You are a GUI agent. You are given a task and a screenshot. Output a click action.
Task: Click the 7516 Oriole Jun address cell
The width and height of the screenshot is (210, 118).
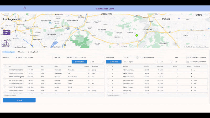tap(128, 80)
